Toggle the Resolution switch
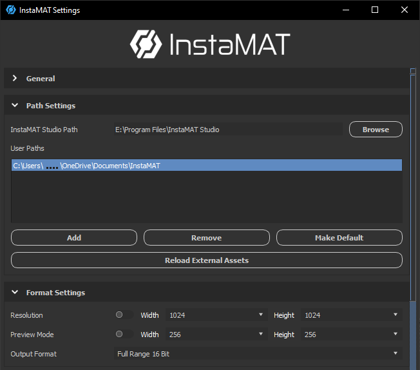Screen dimensions: 420x370 [x=124, y=315]
